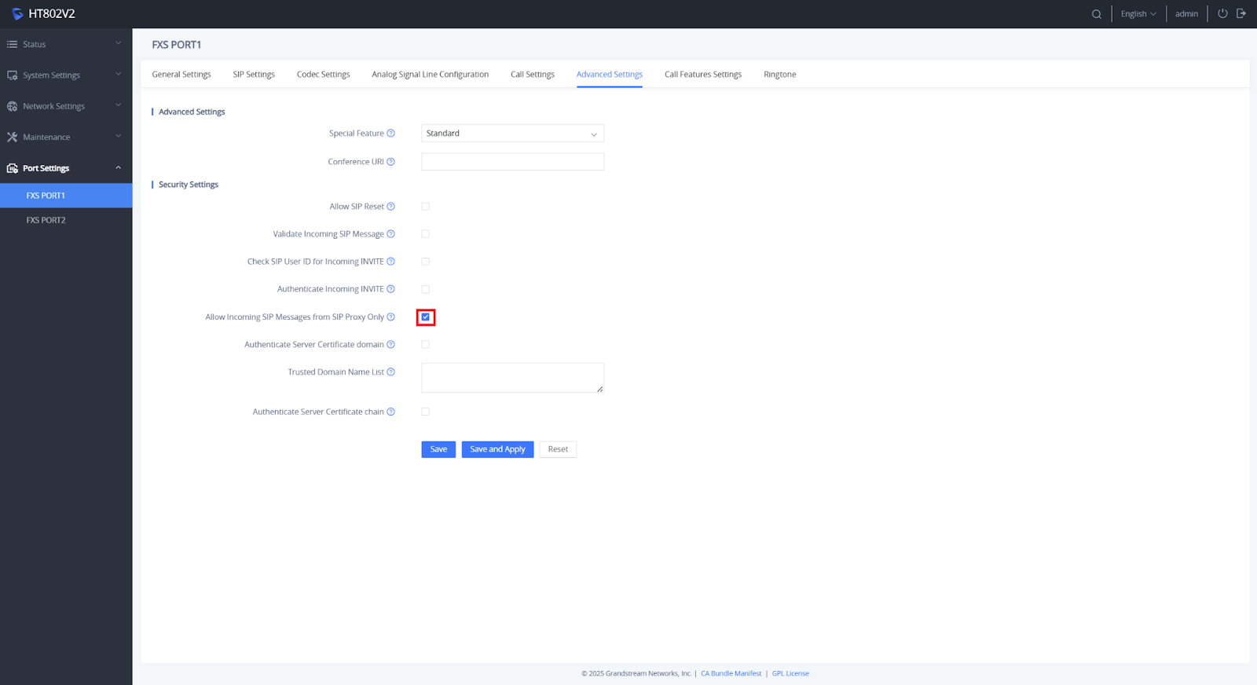The image size is (1257, 685).
Task: Switch to SIP Settings tab
Action: 254,75
